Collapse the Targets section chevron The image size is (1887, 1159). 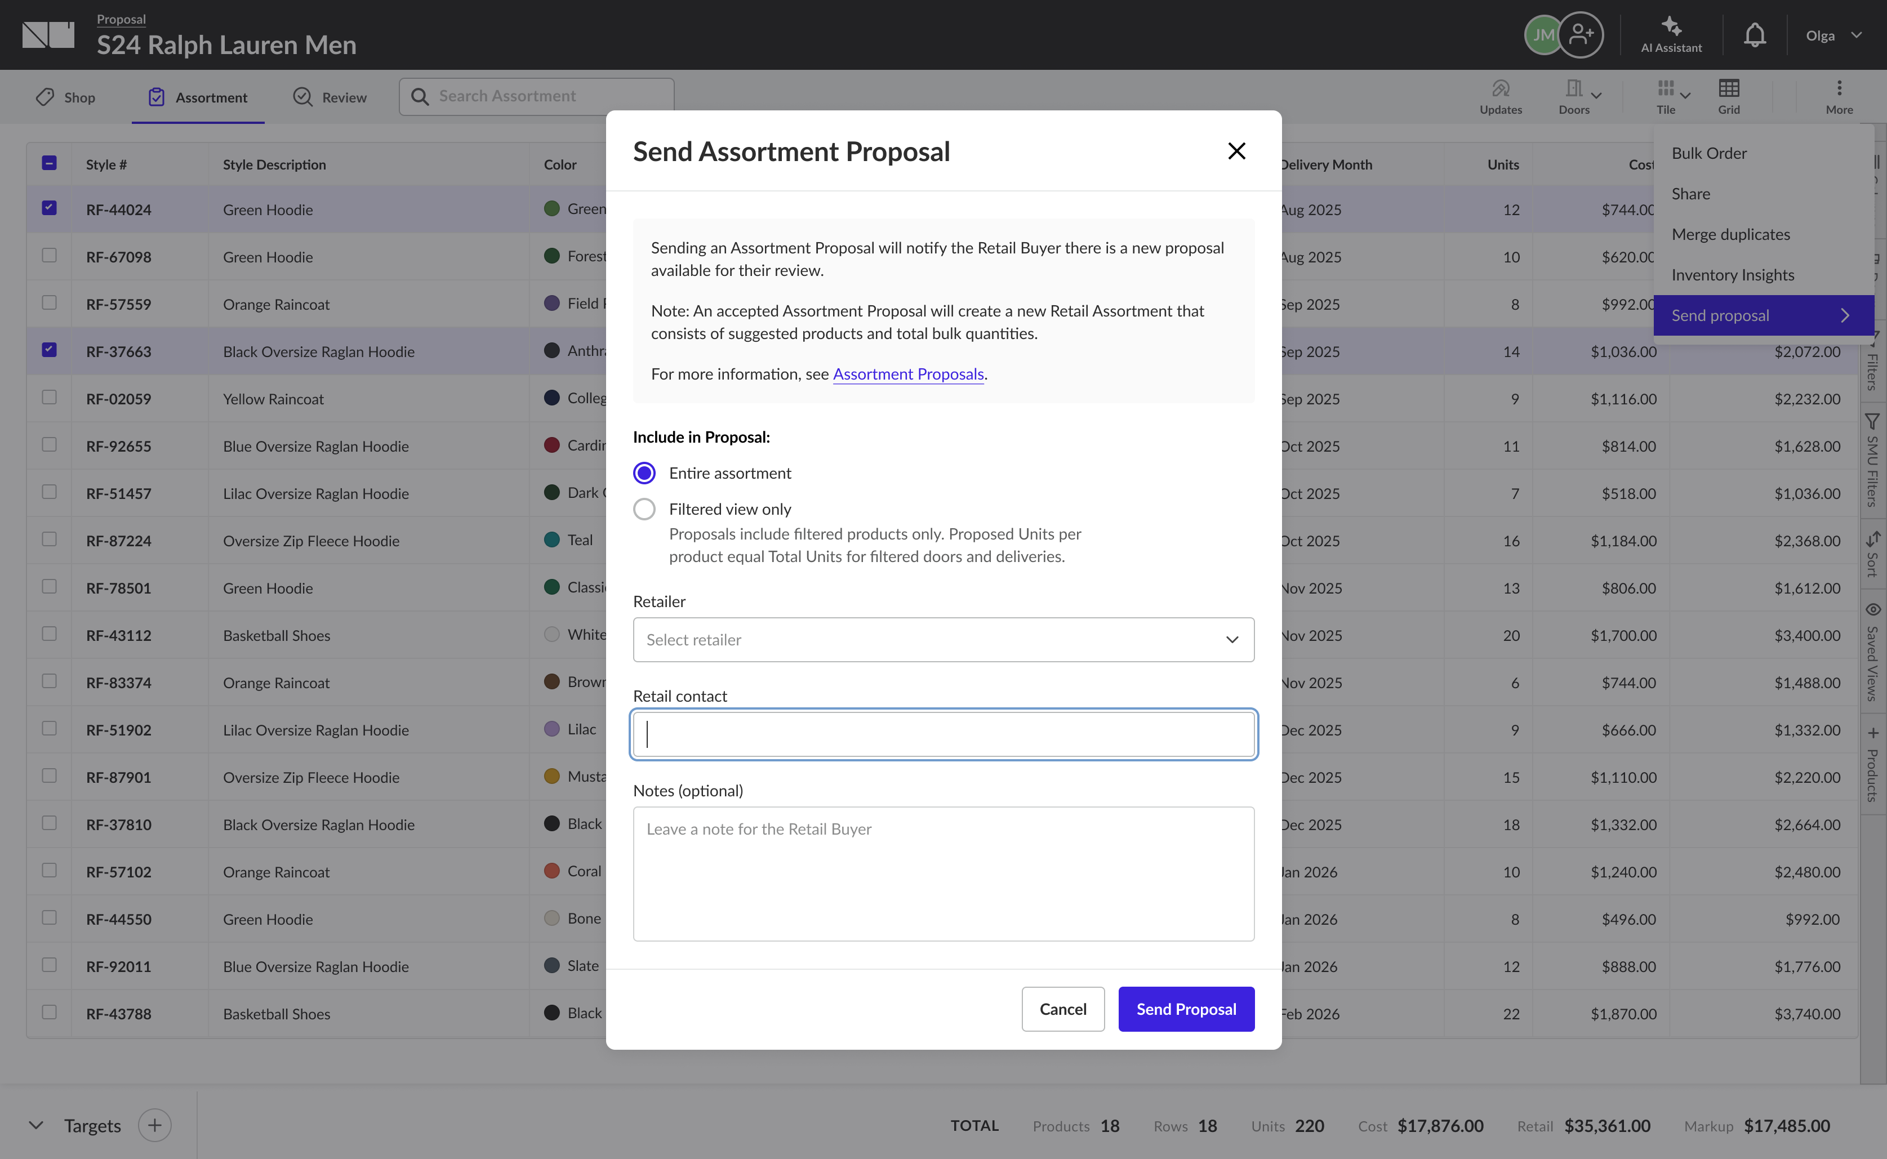coord(35,1125)
